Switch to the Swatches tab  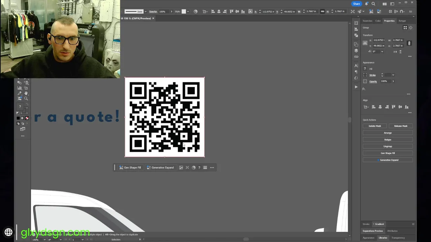tap(367, 21)
